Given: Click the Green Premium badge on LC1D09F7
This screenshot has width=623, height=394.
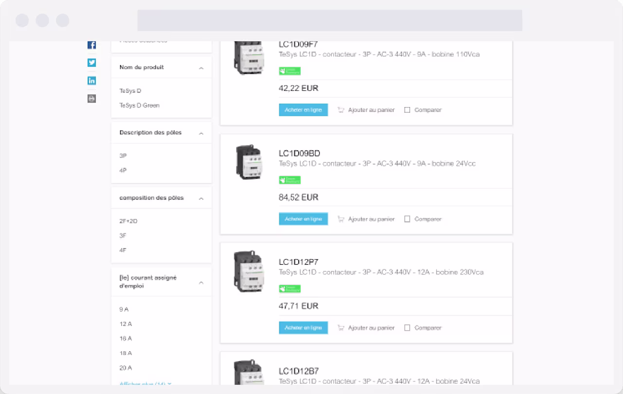Looking at the screenshot, I should (x=290, y=71).
